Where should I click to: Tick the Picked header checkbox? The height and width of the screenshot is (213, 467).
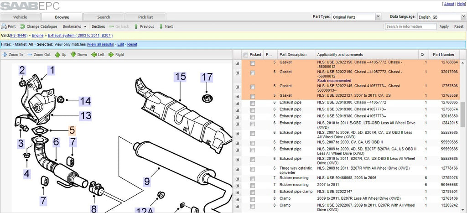click(x=246, y=55)
